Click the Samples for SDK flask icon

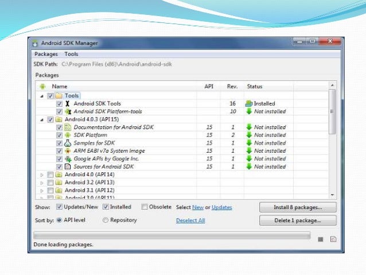point(68,143)
